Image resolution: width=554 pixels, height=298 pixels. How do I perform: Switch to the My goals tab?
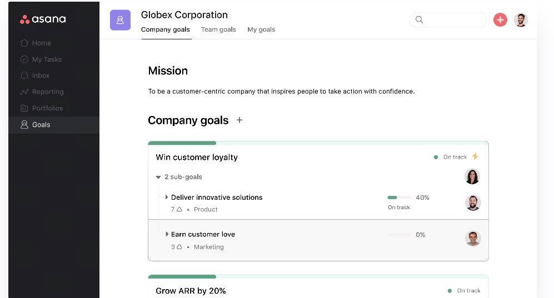pos(261,29)
